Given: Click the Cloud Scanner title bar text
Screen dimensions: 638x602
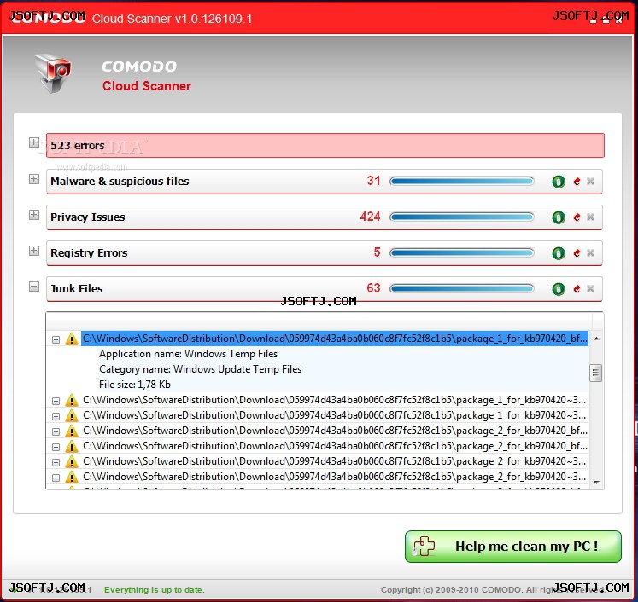Looking at the screenshot, I should coord(173,19).
